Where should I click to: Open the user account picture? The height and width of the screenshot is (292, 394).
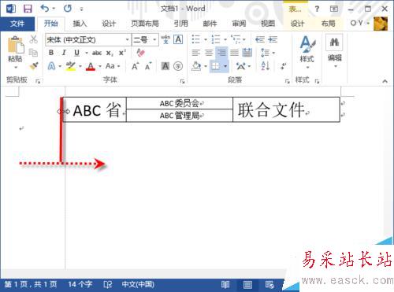pyautogui.click(x=381, y=24)
